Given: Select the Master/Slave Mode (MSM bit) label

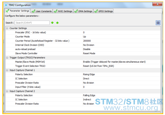Looking at the screenshot, I should pos(30,62).
